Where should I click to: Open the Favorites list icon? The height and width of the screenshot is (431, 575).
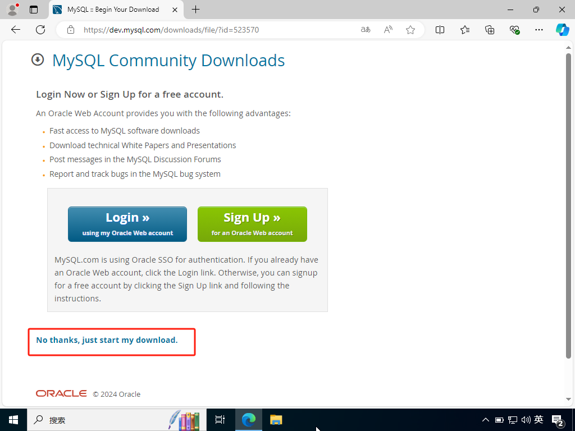click(x=464, y=30)
